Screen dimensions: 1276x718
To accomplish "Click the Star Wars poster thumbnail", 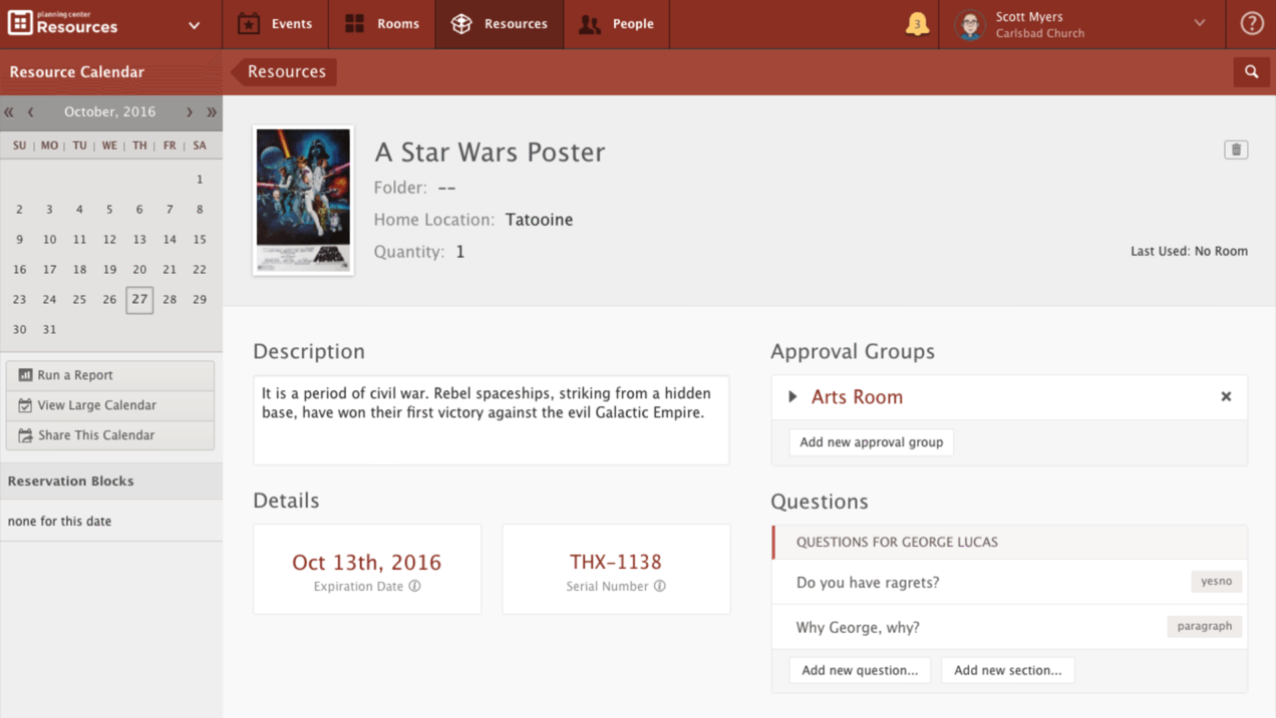I will 303,200.
